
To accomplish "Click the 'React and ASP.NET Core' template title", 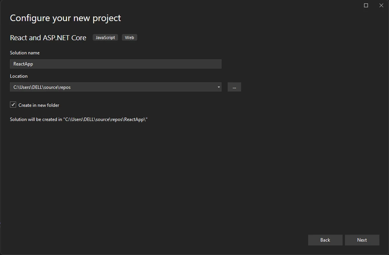I will tap(48, 38).
